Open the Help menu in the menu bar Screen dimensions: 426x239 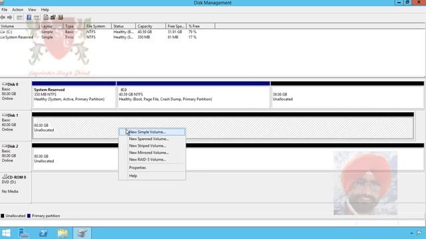pos(45,9)
